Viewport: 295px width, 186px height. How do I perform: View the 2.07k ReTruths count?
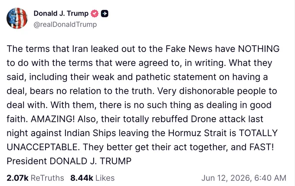point(17,178)
